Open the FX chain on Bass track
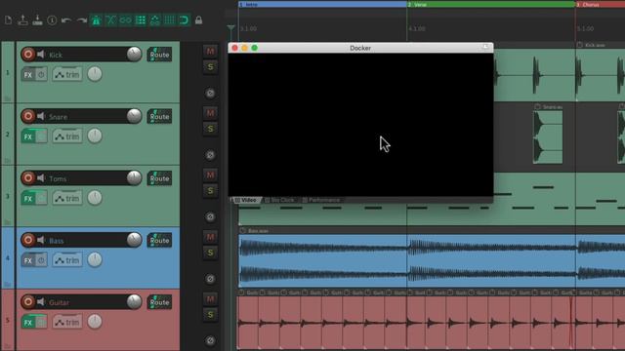The width and height of the screenshot is (625, 351). 28,260
